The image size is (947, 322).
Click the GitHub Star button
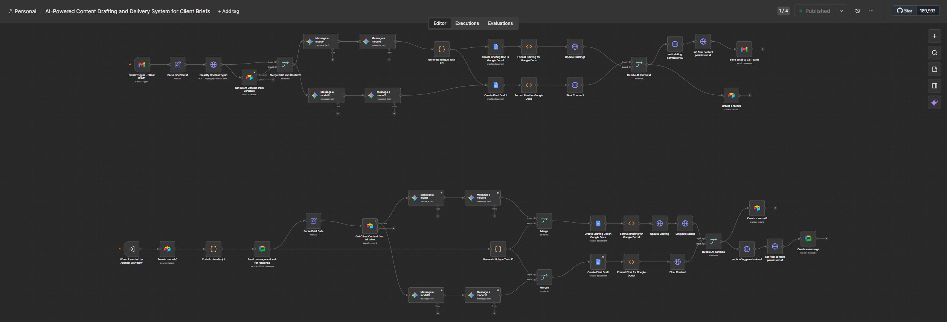(904, 11)
